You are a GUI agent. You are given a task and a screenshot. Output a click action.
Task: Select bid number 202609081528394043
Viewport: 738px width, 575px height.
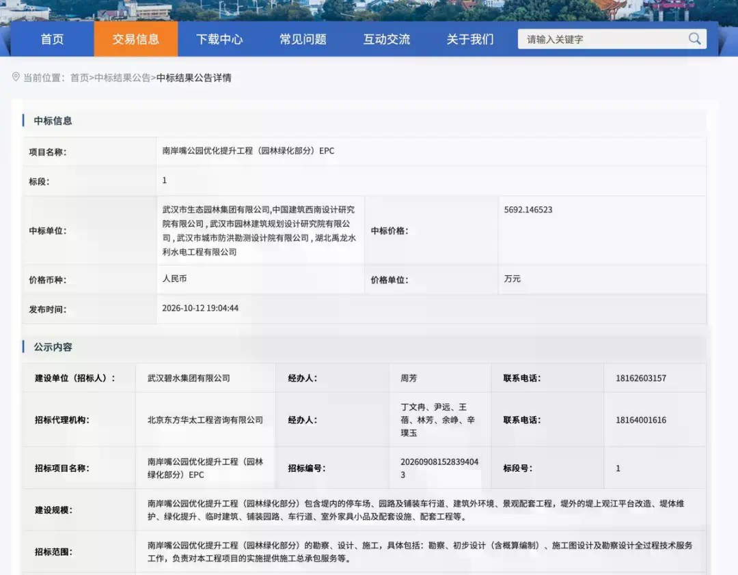tap(439, 468)
